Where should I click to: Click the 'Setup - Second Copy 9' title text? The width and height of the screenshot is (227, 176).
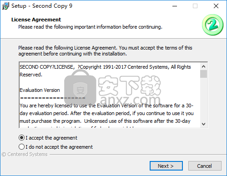(42, 6)
